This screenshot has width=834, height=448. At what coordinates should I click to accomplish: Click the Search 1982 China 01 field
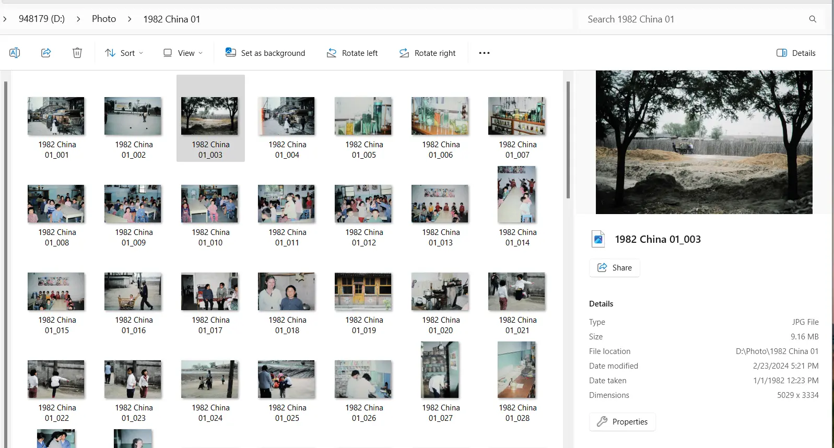tap(695, 19)
